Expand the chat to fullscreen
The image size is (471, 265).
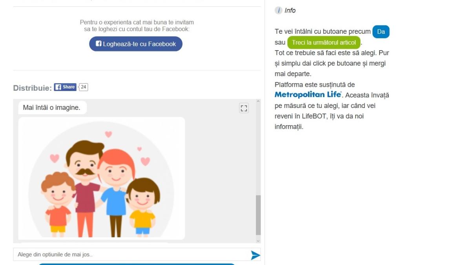click(244, 108)
